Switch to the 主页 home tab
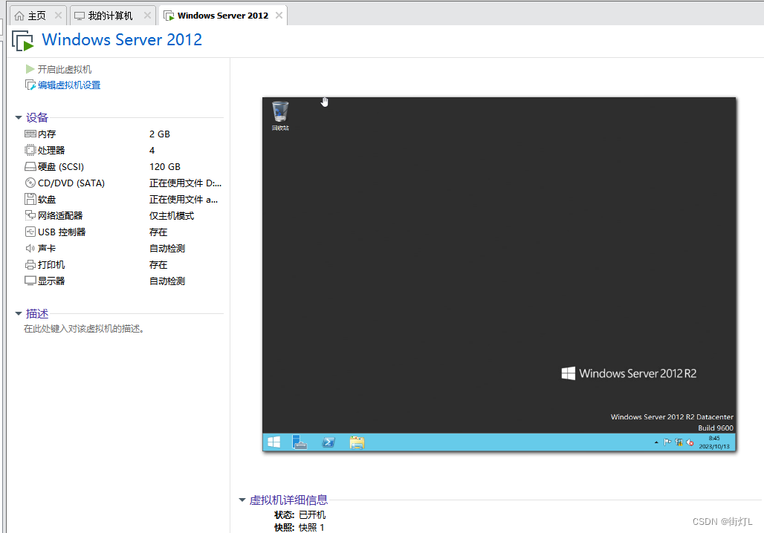The width and height of the screenshot is (764, 533). coord(37,16)
